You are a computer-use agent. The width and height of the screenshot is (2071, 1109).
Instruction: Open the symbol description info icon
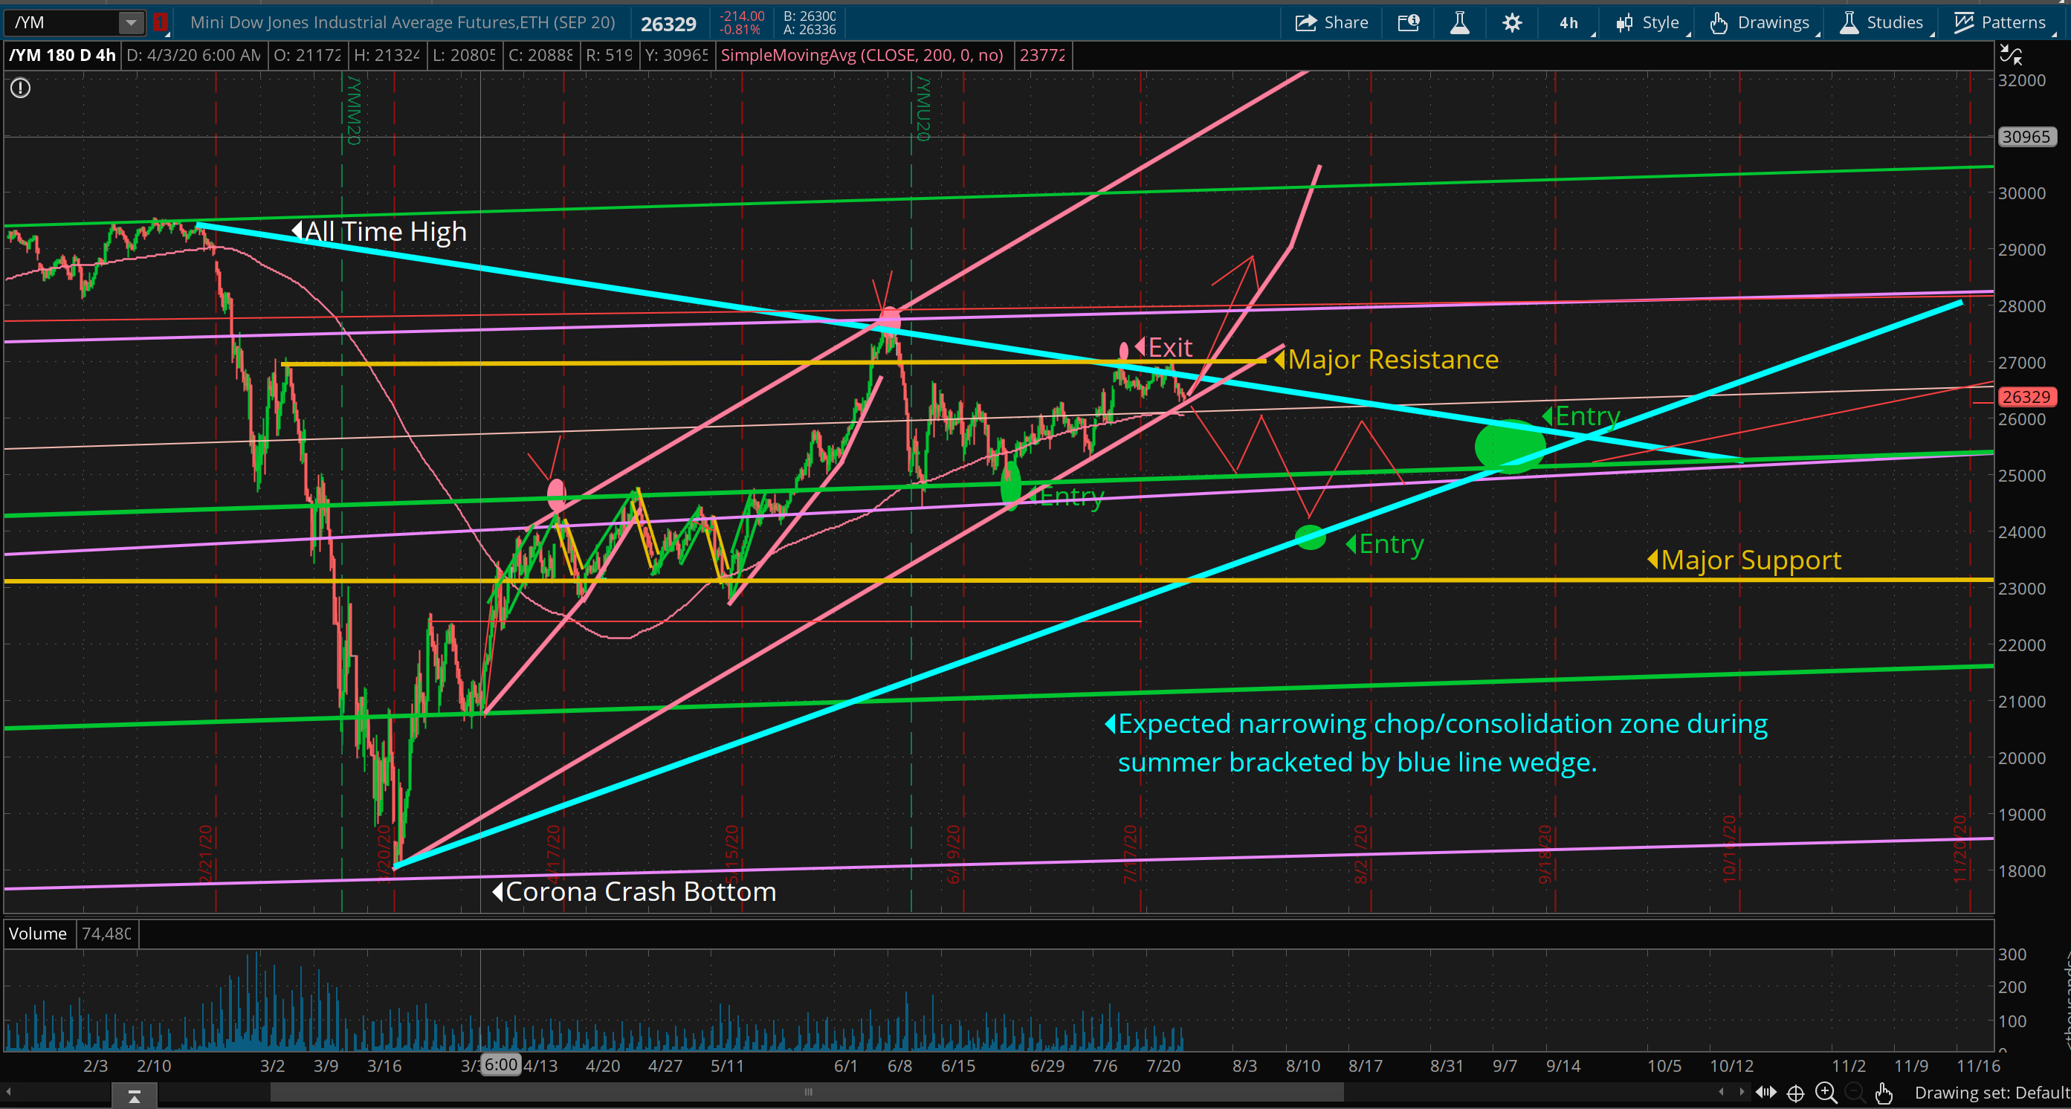coord(1409,22)
